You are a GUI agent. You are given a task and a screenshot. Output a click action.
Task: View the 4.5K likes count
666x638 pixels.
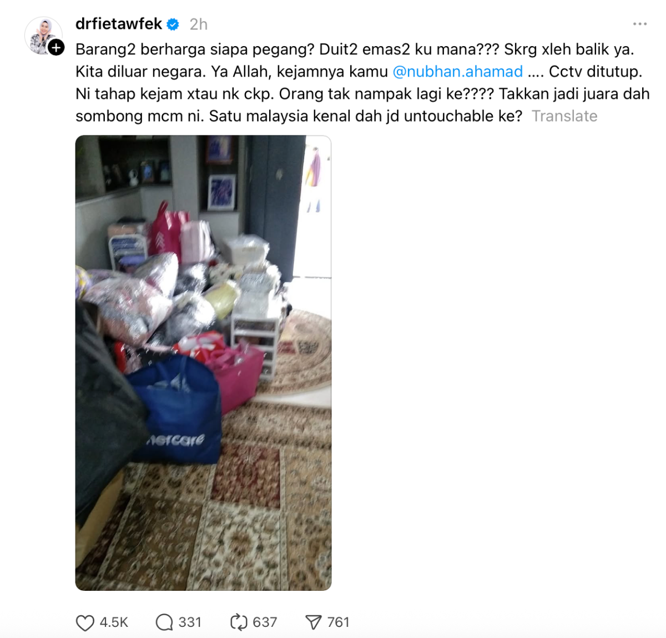tap(114, 622)
